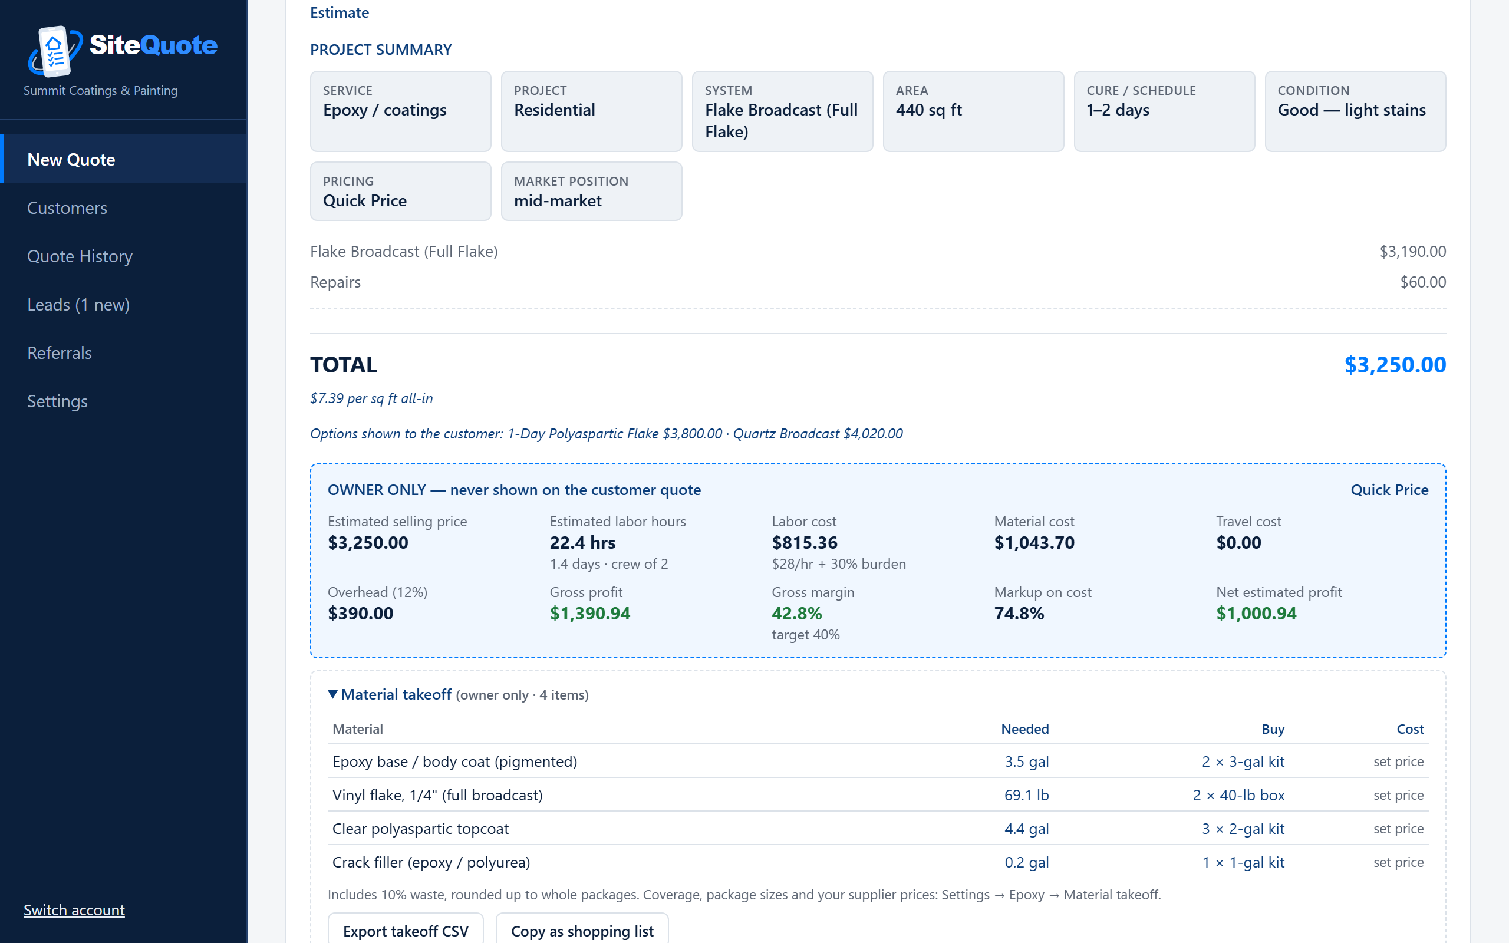Click the 22.4 hrs labor hours value

pos(582,542)
